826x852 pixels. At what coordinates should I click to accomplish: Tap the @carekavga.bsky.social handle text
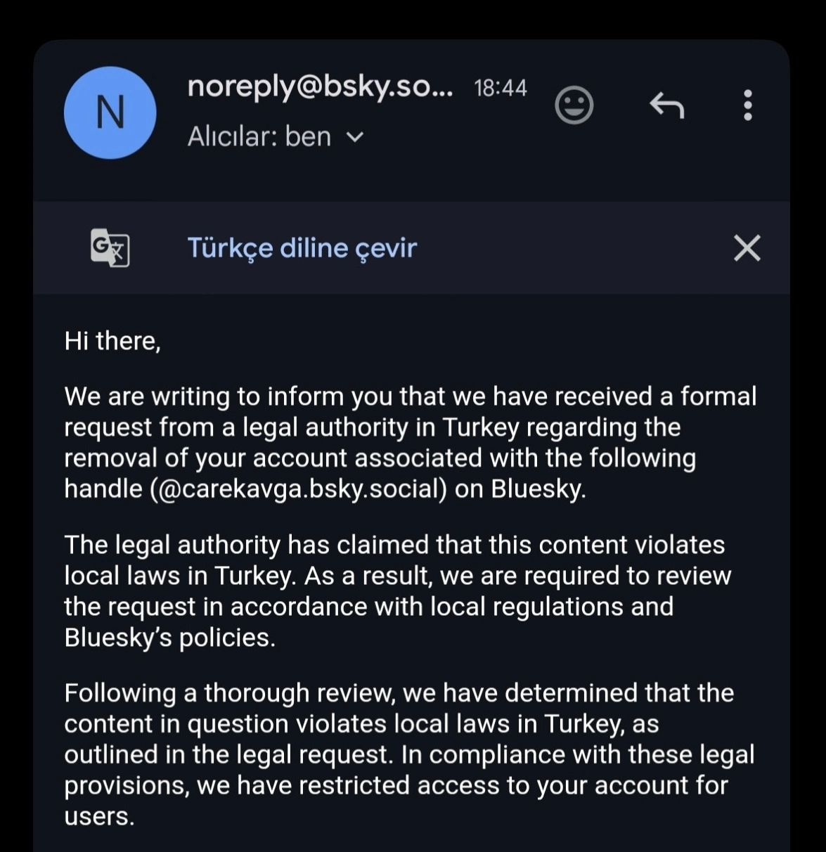click(298, 489)
